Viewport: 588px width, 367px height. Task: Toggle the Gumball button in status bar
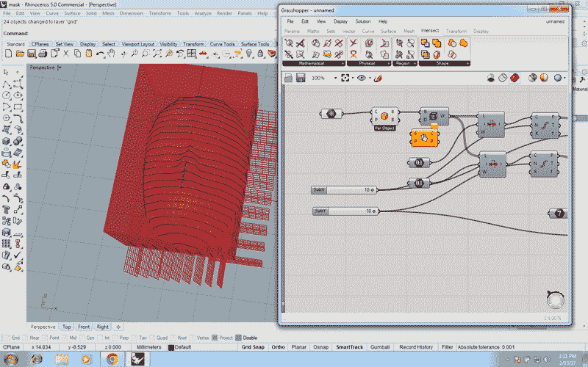point(380,347)
